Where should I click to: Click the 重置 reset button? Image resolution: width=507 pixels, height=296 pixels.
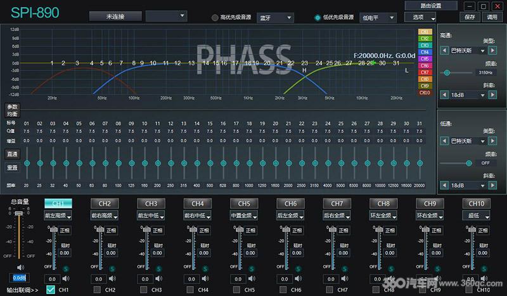12,167
